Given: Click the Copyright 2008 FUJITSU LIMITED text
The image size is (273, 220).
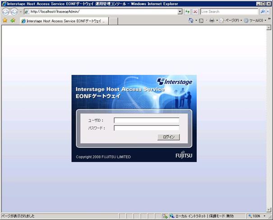Looking at the screenshot, I should pyautogui.click(x=103, y=157).
